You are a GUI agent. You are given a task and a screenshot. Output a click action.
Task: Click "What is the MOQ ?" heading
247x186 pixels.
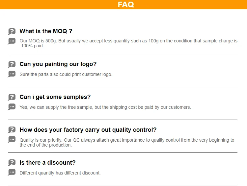point(46,31)
